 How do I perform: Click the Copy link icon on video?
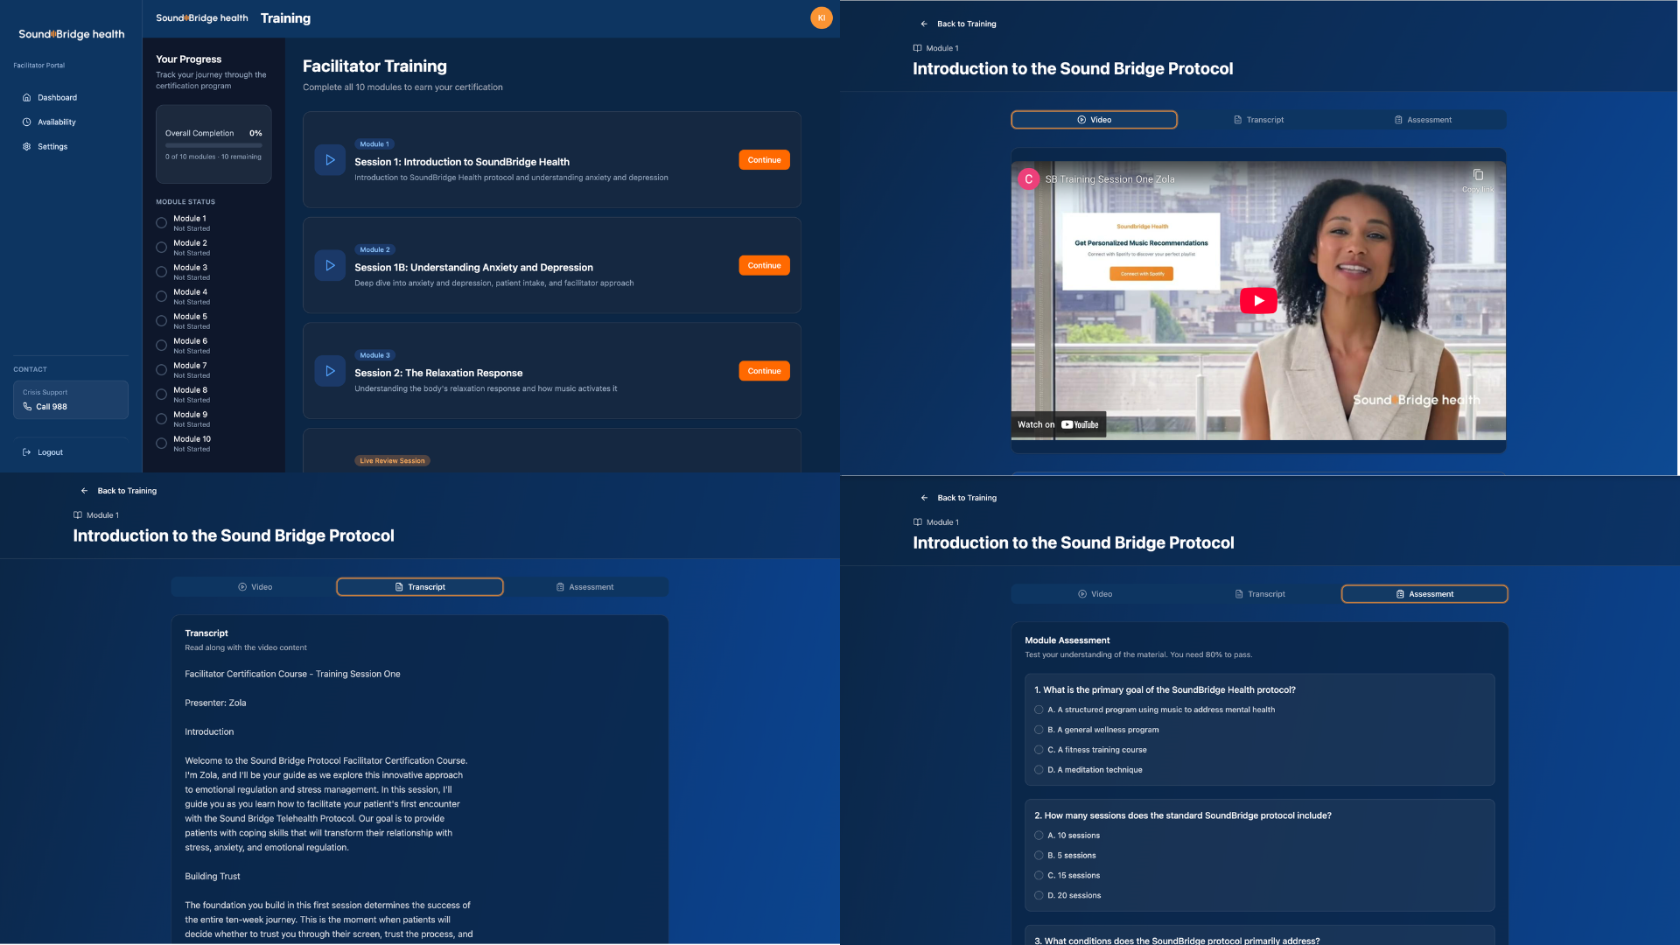point(1478,175)
